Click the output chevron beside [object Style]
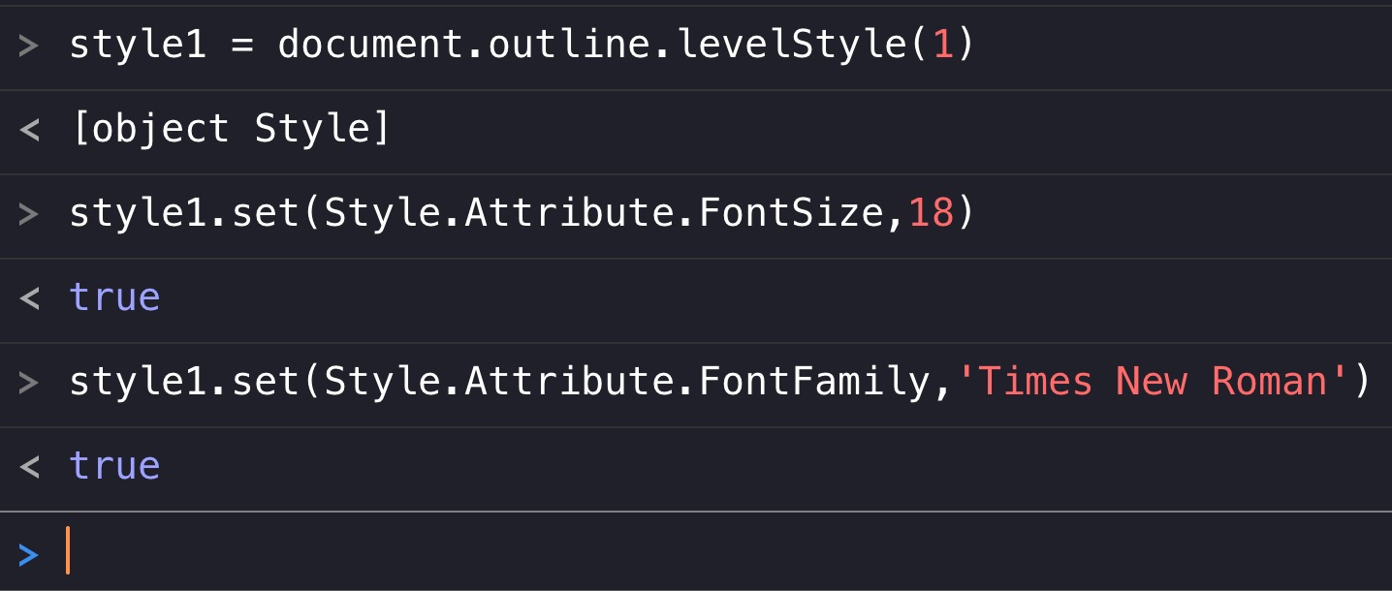The image size is (1392, 591). (29, 130)
